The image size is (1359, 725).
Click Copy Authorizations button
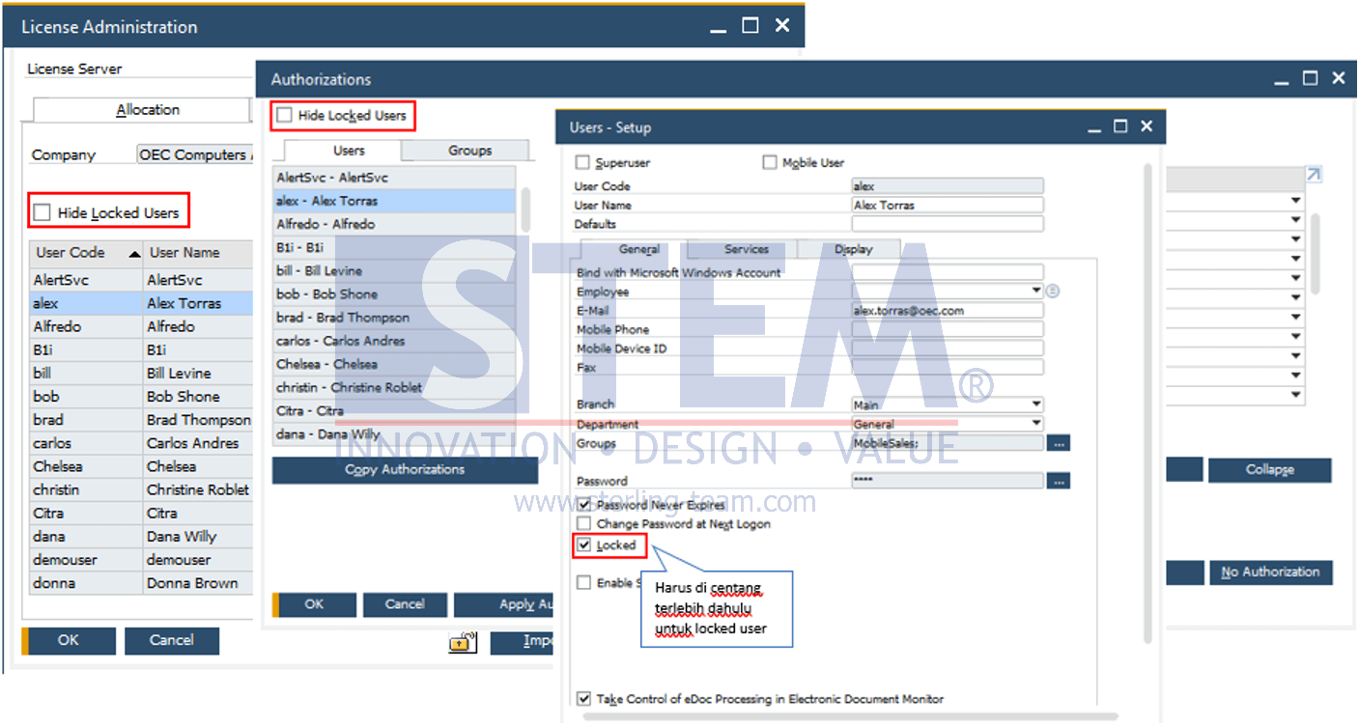tap(405, 470)
